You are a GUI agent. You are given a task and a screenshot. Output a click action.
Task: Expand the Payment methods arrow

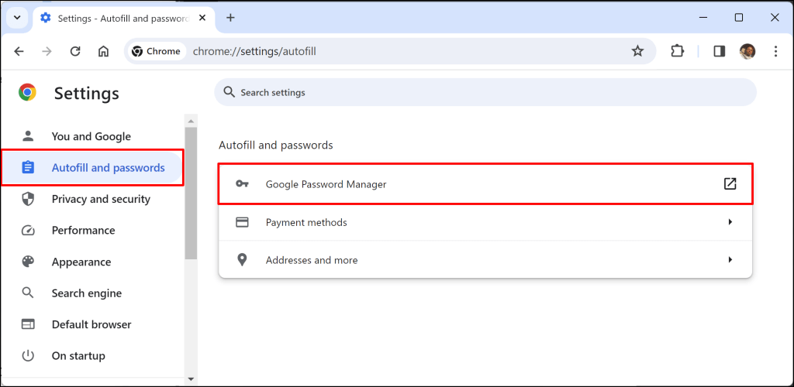tap(730, 222)
